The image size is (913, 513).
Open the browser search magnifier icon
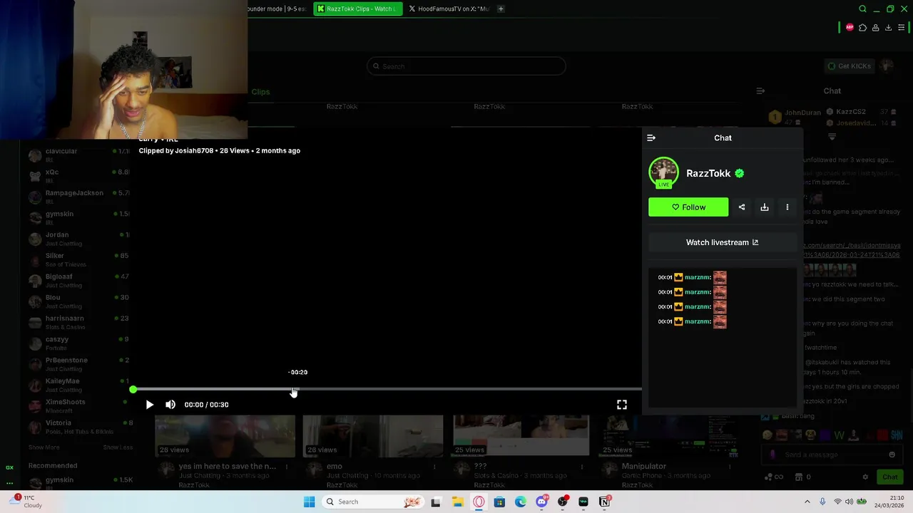862,9
